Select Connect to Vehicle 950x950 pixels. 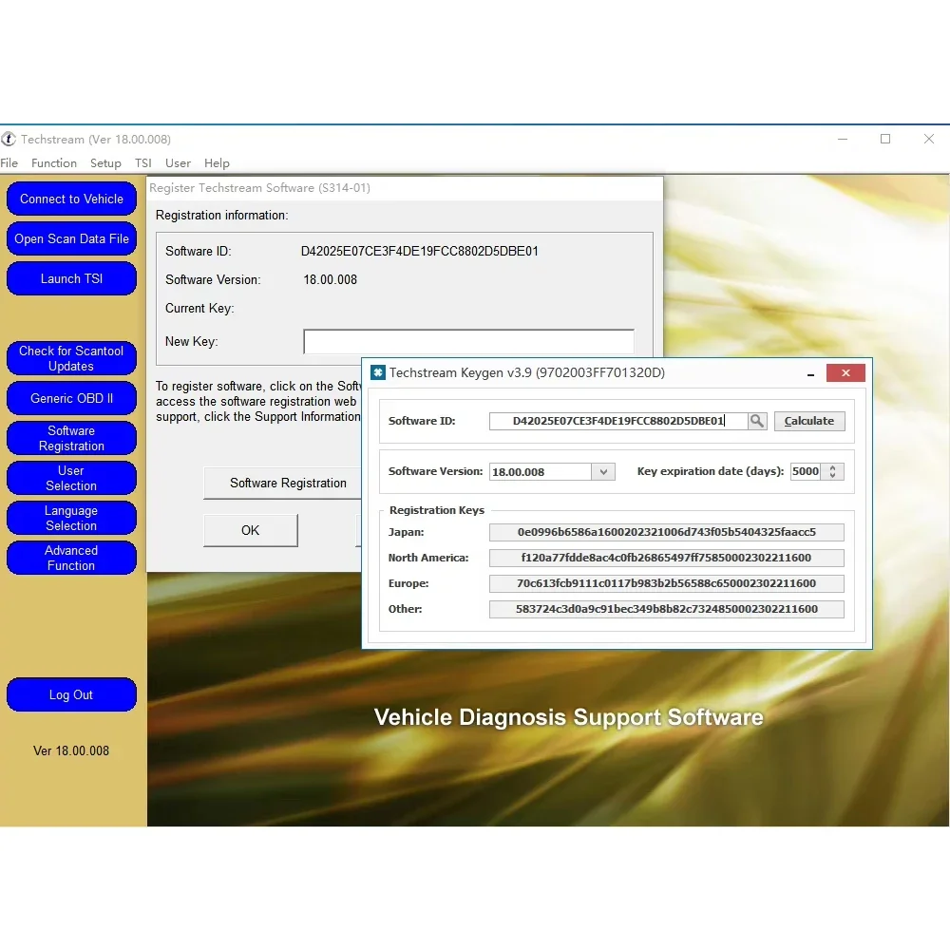pyautogui.click(x=71, y=199)
